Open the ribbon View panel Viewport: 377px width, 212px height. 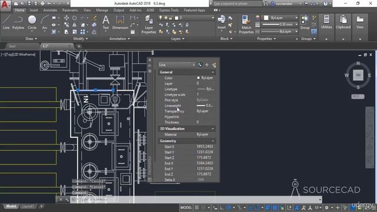tap(360, 22)
